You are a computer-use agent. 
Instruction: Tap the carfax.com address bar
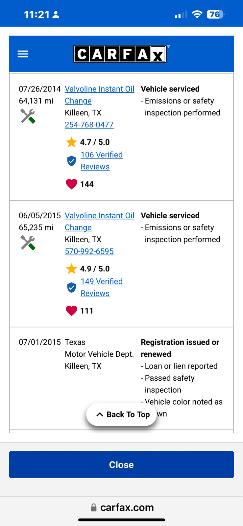coord(122,507)
